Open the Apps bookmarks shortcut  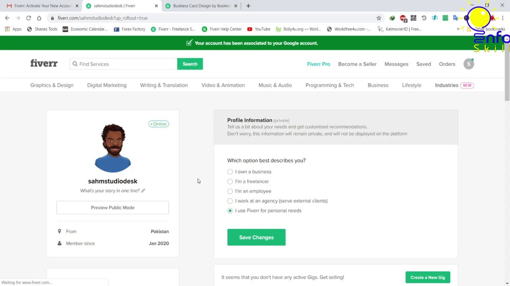pos(13,29)
